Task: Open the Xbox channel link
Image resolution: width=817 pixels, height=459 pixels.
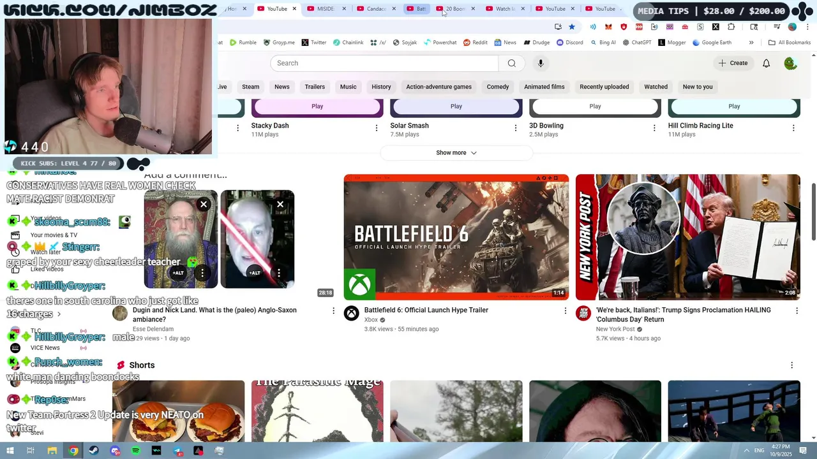Action: pos(371,320)
